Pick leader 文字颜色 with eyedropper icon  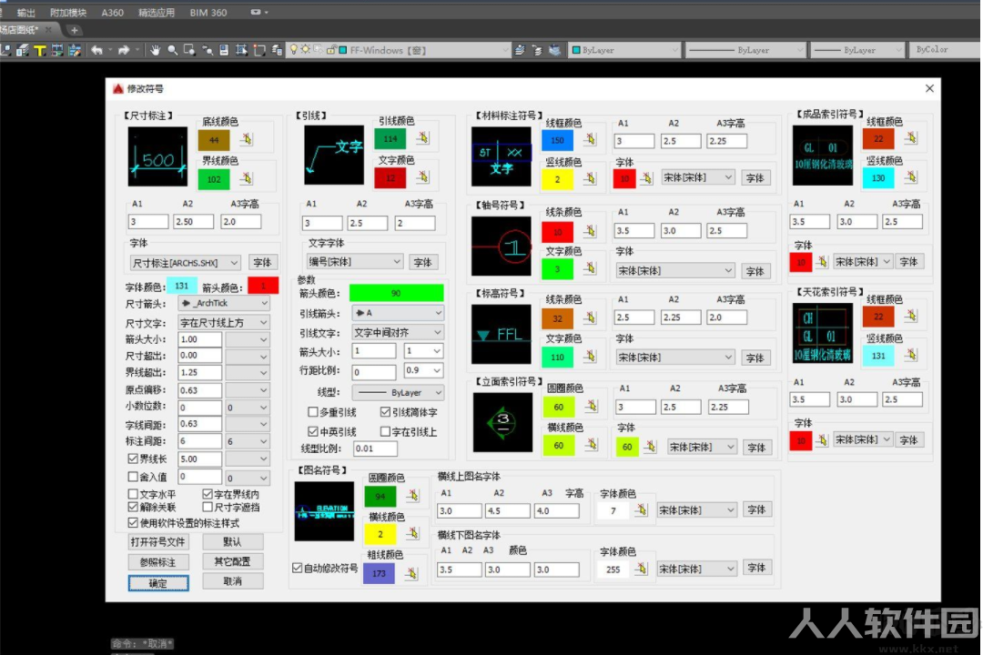click(x=423, y=177)
